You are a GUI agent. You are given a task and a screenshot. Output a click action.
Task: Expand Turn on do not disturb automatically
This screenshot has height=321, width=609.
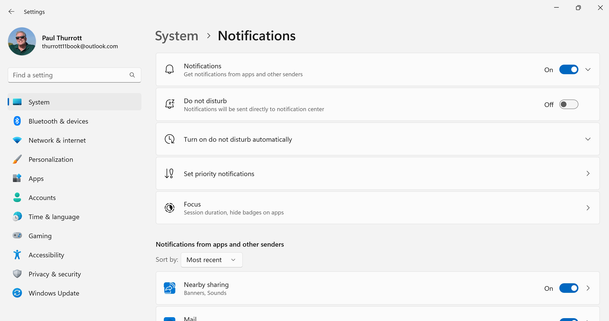pos(588,139)
